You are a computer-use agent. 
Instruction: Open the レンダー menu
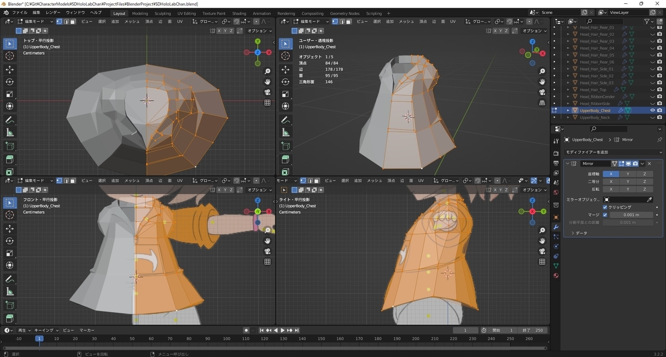(x=53, y=12)
